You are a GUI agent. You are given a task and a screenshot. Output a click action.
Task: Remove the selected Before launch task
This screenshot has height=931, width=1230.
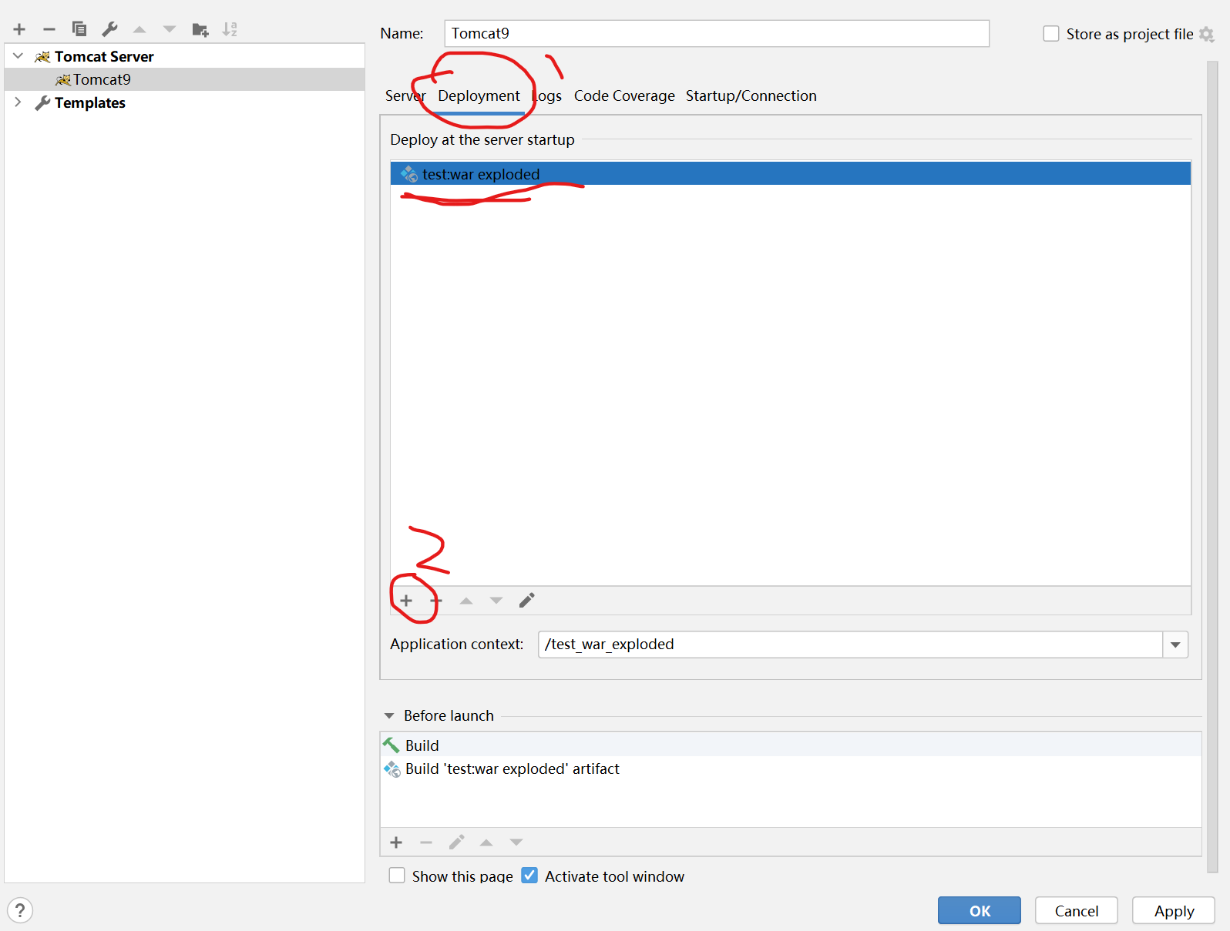tap(426, 842)
